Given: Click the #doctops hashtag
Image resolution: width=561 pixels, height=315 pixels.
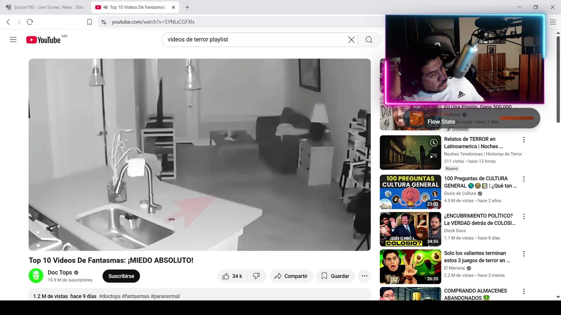Looking at the screenshot, I should (110, 296).
